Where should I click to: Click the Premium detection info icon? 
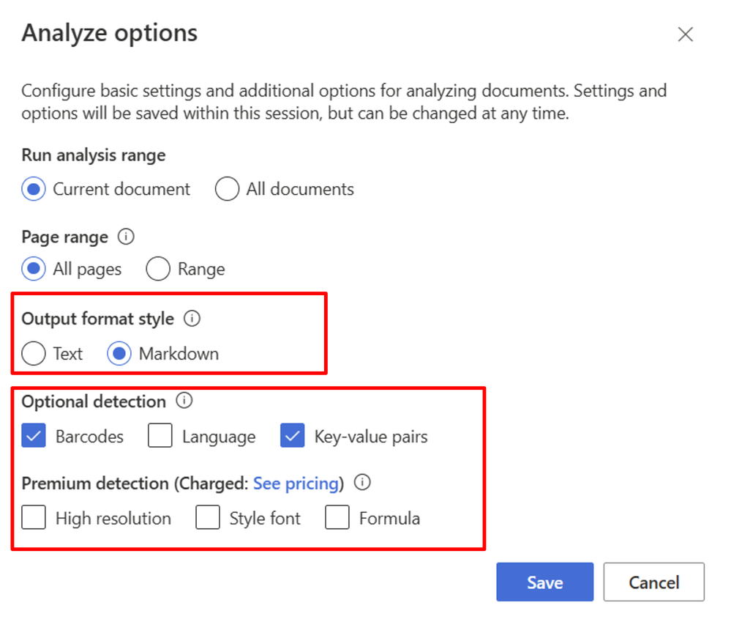point(362,483)
